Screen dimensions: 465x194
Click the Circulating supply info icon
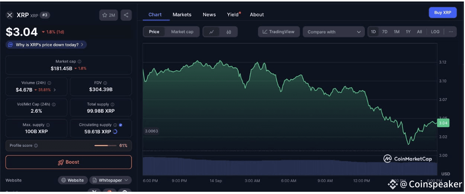point(115,125)
